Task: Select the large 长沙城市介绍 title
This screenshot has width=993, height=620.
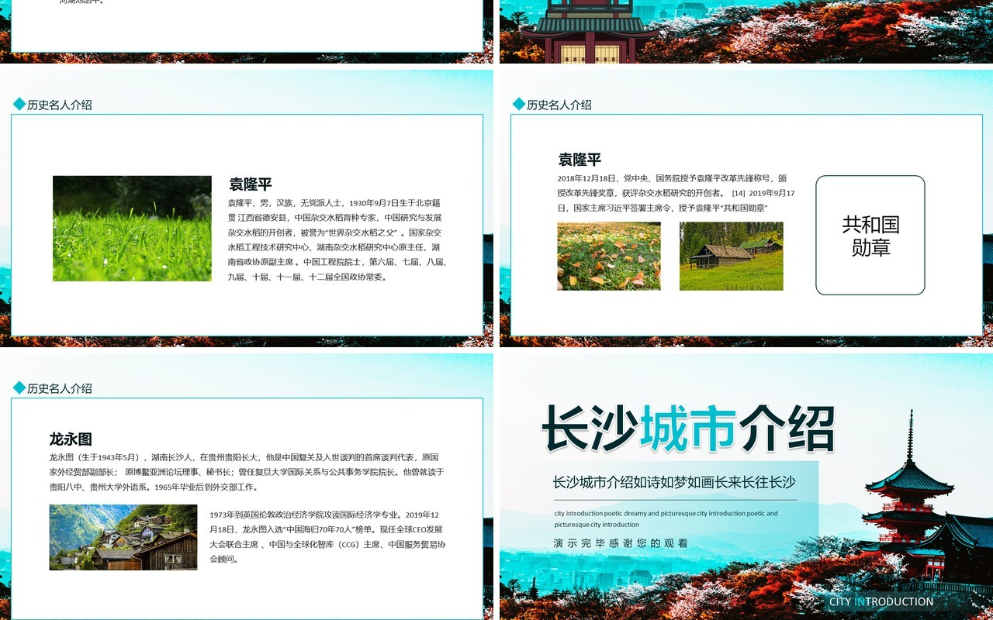Action: pyautogui.click(x=688, y=428)
